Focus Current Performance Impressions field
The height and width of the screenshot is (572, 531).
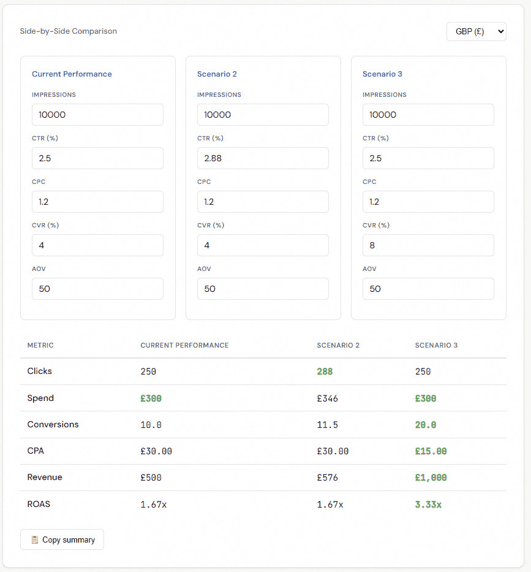(x=97, y=115)
